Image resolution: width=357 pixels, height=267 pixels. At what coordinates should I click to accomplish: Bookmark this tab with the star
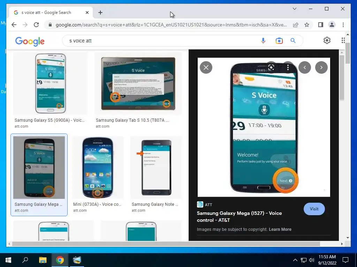[307, 25]
